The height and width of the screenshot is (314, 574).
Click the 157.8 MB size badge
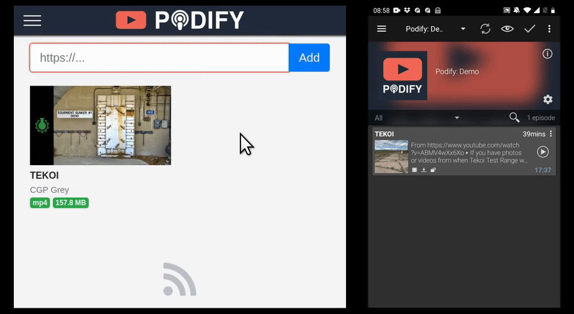71,203
